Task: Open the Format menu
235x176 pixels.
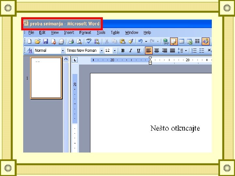Action: pos(85,33)
